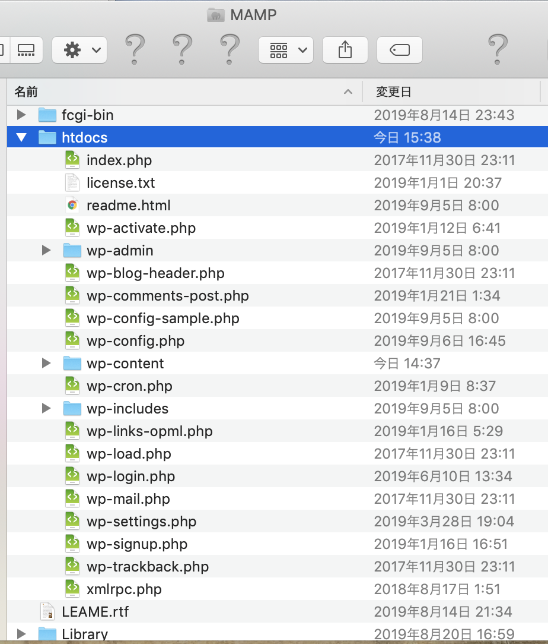Click the wp-activate.php file icon

click(x=72, y=228)
